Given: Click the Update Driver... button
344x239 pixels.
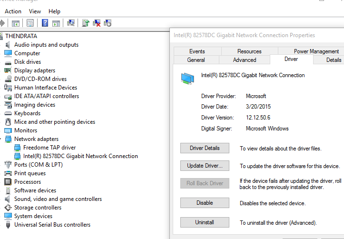Looking at the screenshot, I should 205,166.
